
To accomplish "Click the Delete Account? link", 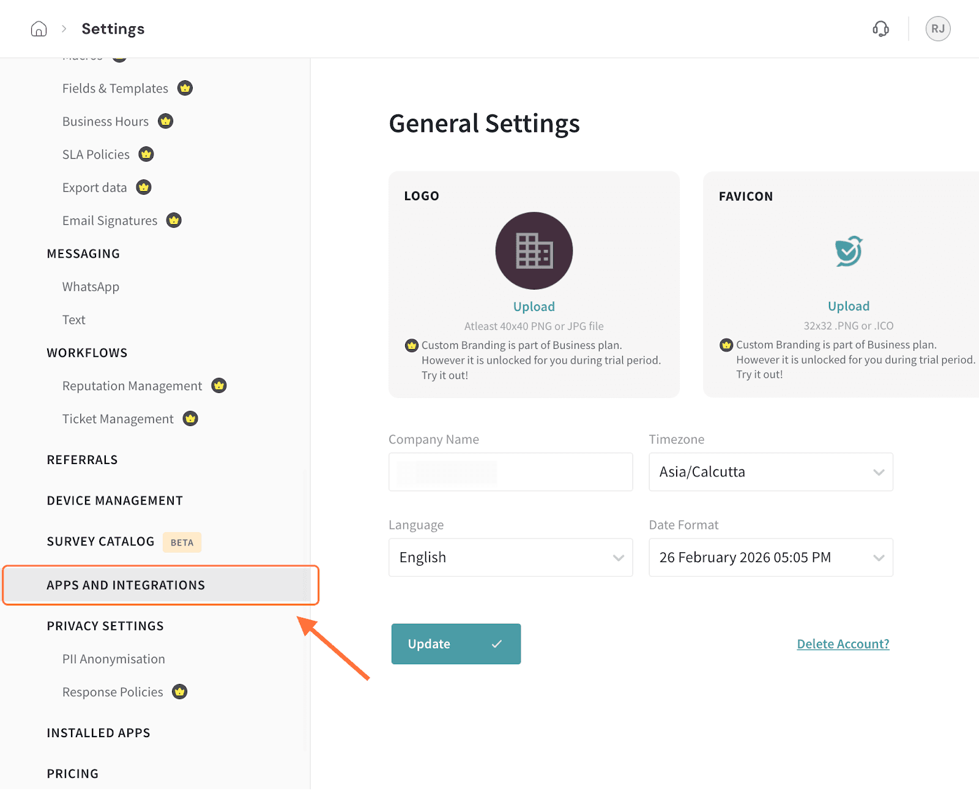I will point(843,644).
